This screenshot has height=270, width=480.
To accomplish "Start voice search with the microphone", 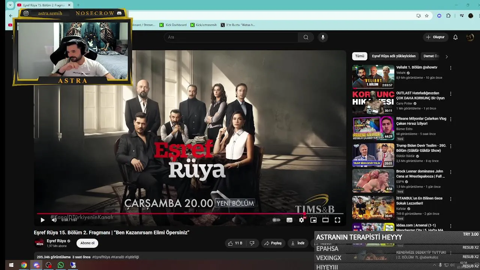I will (323, 37).
